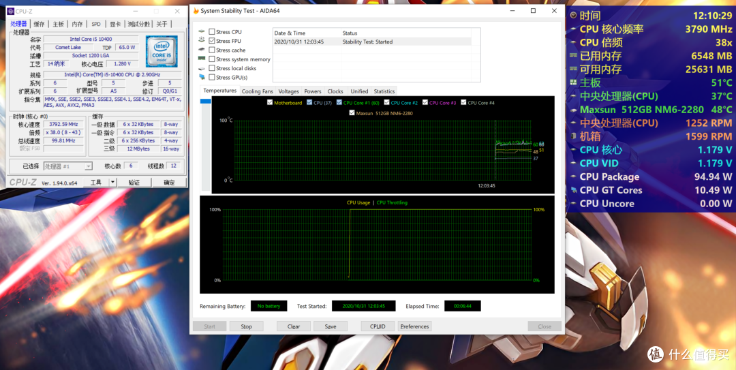Image resolution: width=736 pixels, height=370 pixels.
Task: Toggle the CPU Core #1 legend checkbox
Action: 339,102
